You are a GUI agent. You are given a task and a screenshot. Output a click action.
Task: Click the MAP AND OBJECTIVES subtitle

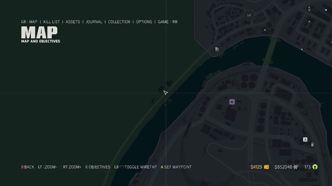coord(40,41)
